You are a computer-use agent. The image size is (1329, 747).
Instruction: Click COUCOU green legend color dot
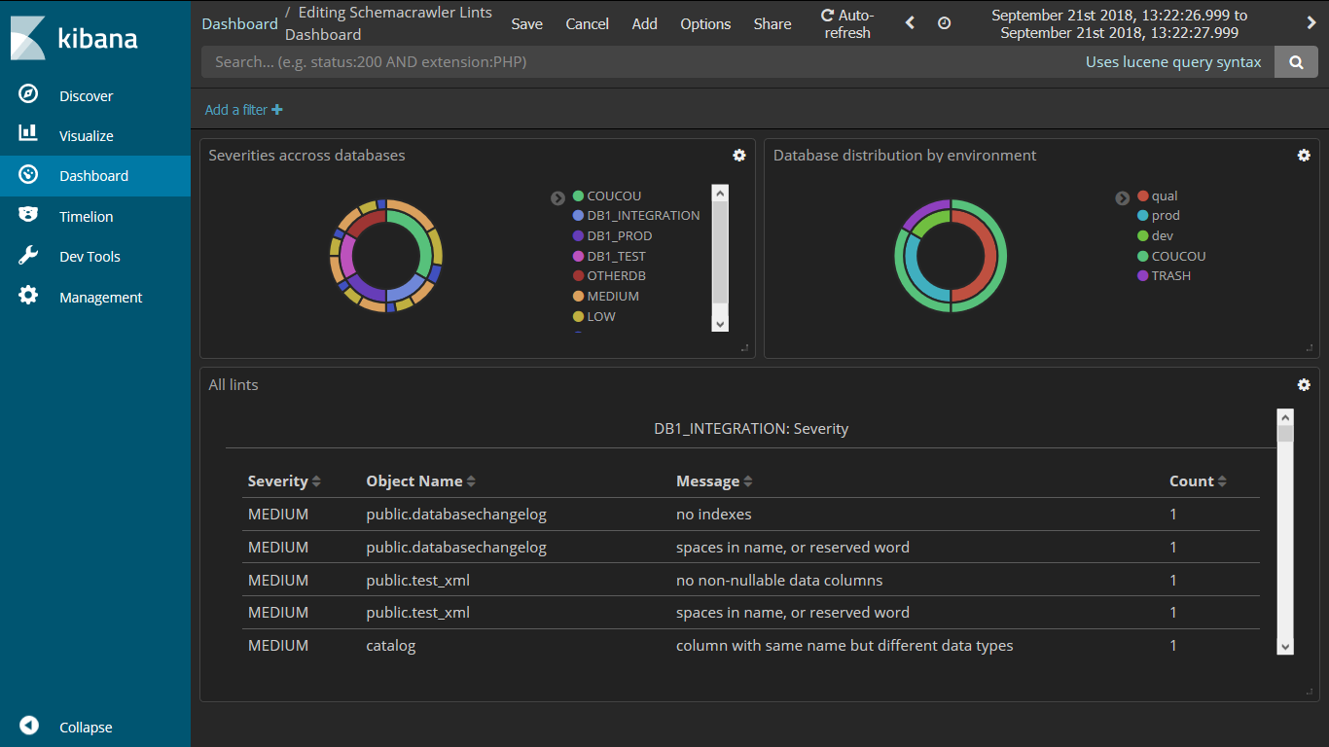point(578,196)
